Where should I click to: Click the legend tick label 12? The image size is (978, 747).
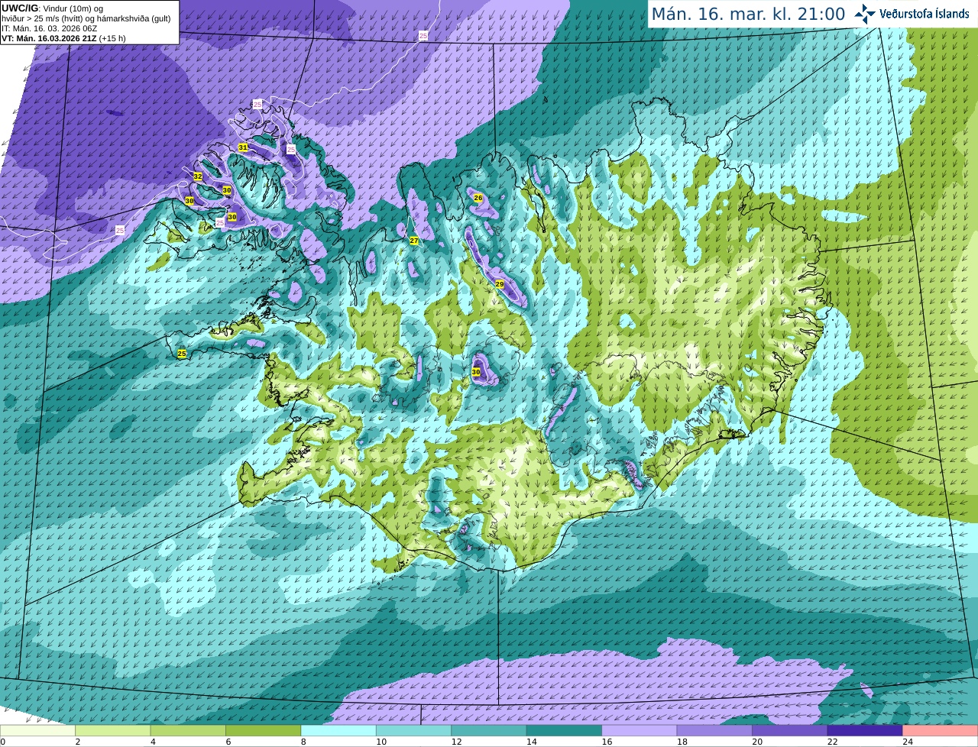pyautogui.click(x=456, y=742)
